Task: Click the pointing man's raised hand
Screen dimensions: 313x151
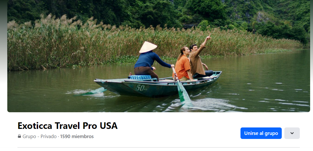Action: 209,37
